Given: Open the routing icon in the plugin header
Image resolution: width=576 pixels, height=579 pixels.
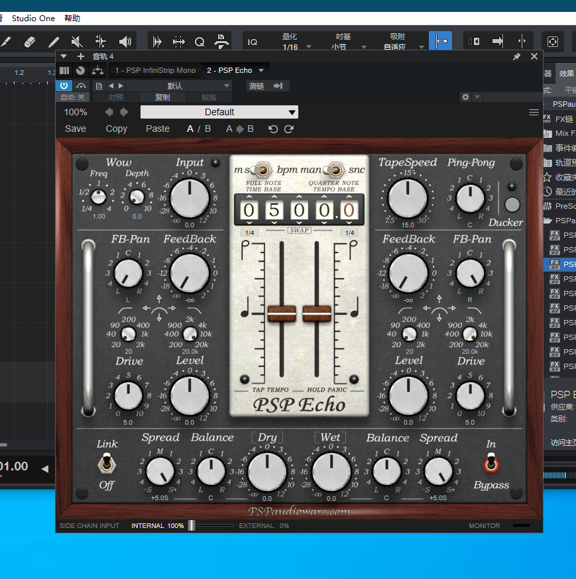Looking at the screenshot, I should (97, 70).
